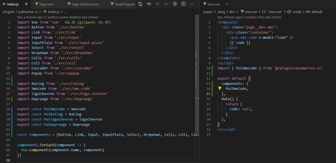Click blue change bar beside line 12 in index.js
This screenshot has height=163, width=336.
(x=12, y=81)
